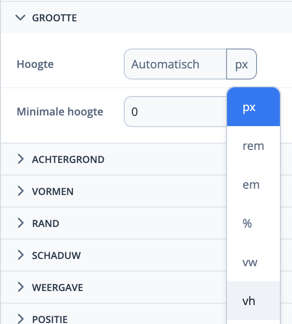Expand the RAND section
The height and width of the screenshot is (324, 292).
click(20, 223)
